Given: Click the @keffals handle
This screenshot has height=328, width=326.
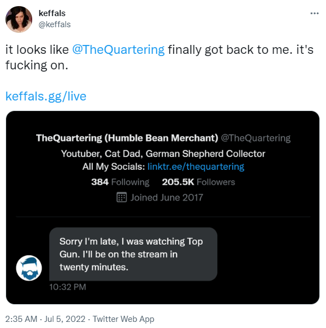Looking at the screenshot, I should pyautogui.click(x=54, y=24).
